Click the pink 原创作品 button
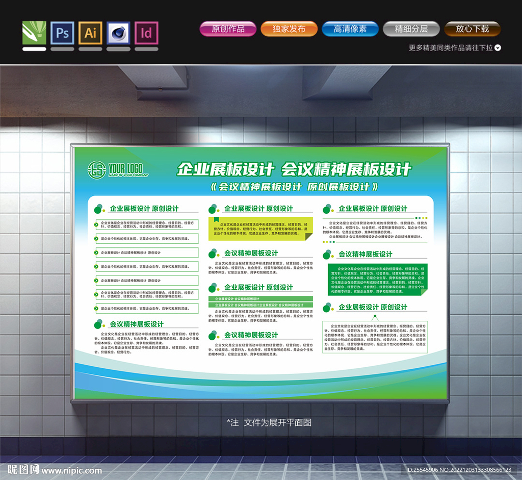 click(x=228, y=29)
